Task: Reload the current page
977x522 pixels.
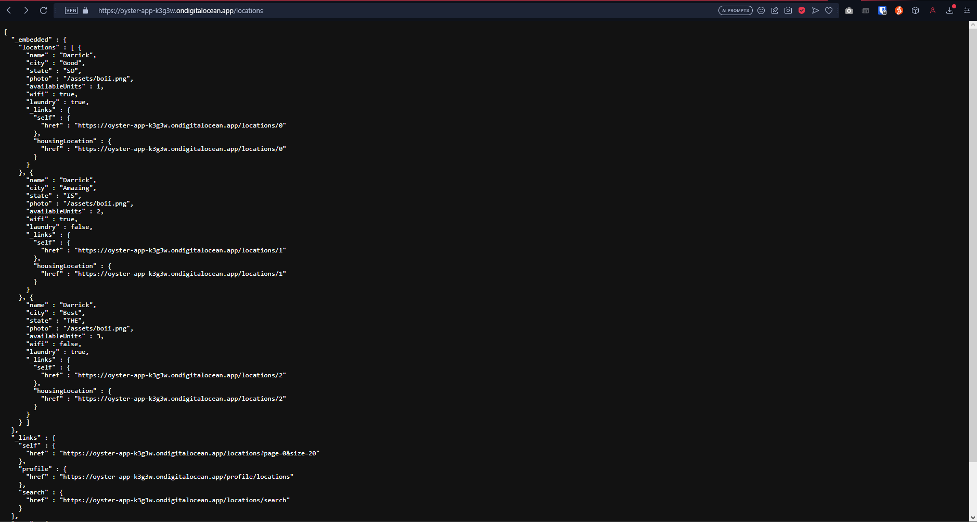Action: pyautogui.click(x=44, y=10)
